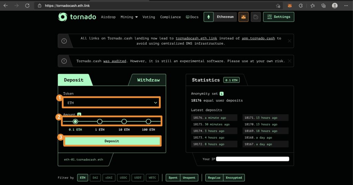353x185 pixels.
Task: Open the browser collections icon
Action: [323, 6]
